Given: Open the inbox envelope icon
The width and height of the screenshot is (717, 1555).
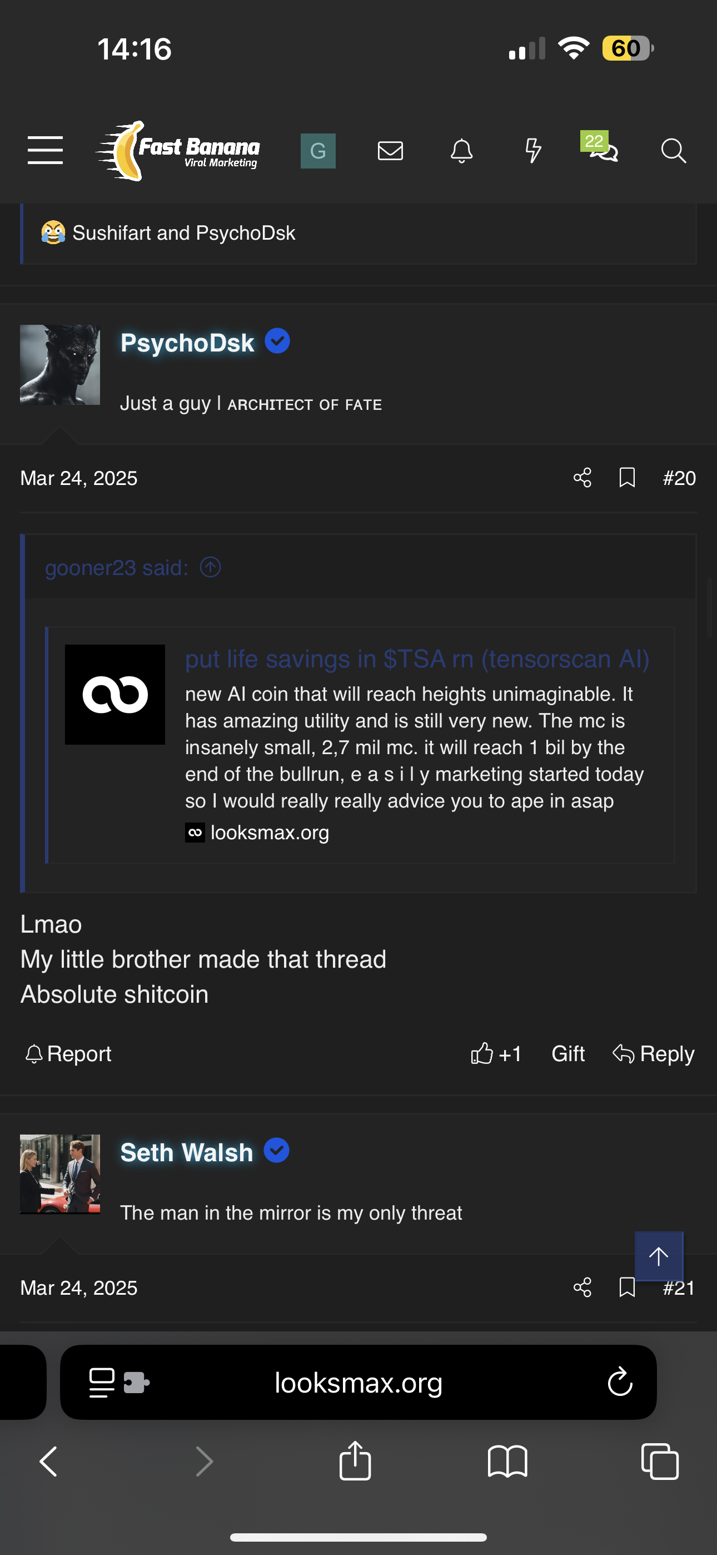Looking at the screenshot, I should (390, 150).
